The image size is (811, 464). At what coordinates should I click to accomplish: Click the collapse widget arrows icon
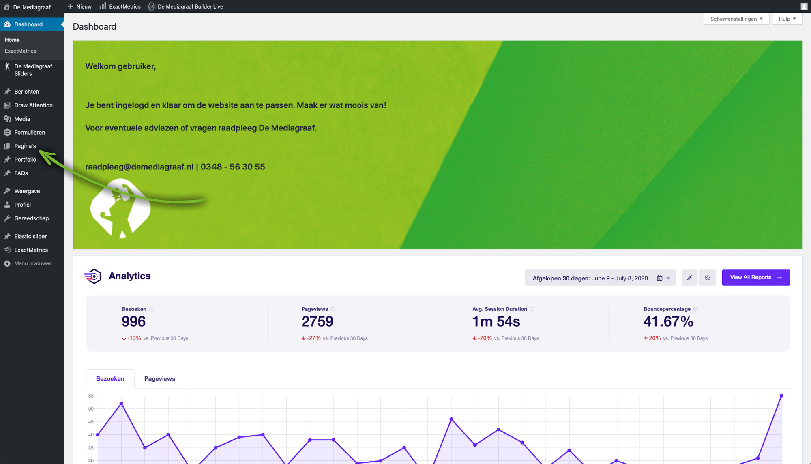coord(689,278)
